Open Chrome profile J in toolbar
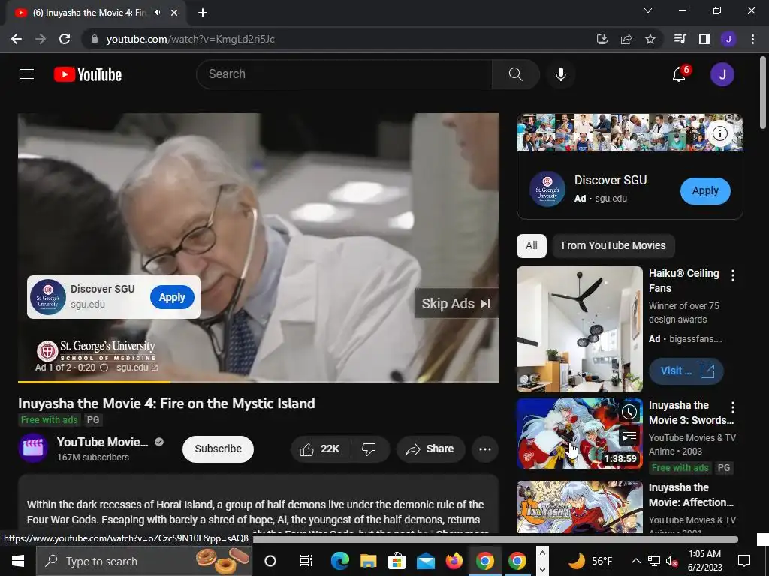769x576 pixels. (x=728, y=39)
